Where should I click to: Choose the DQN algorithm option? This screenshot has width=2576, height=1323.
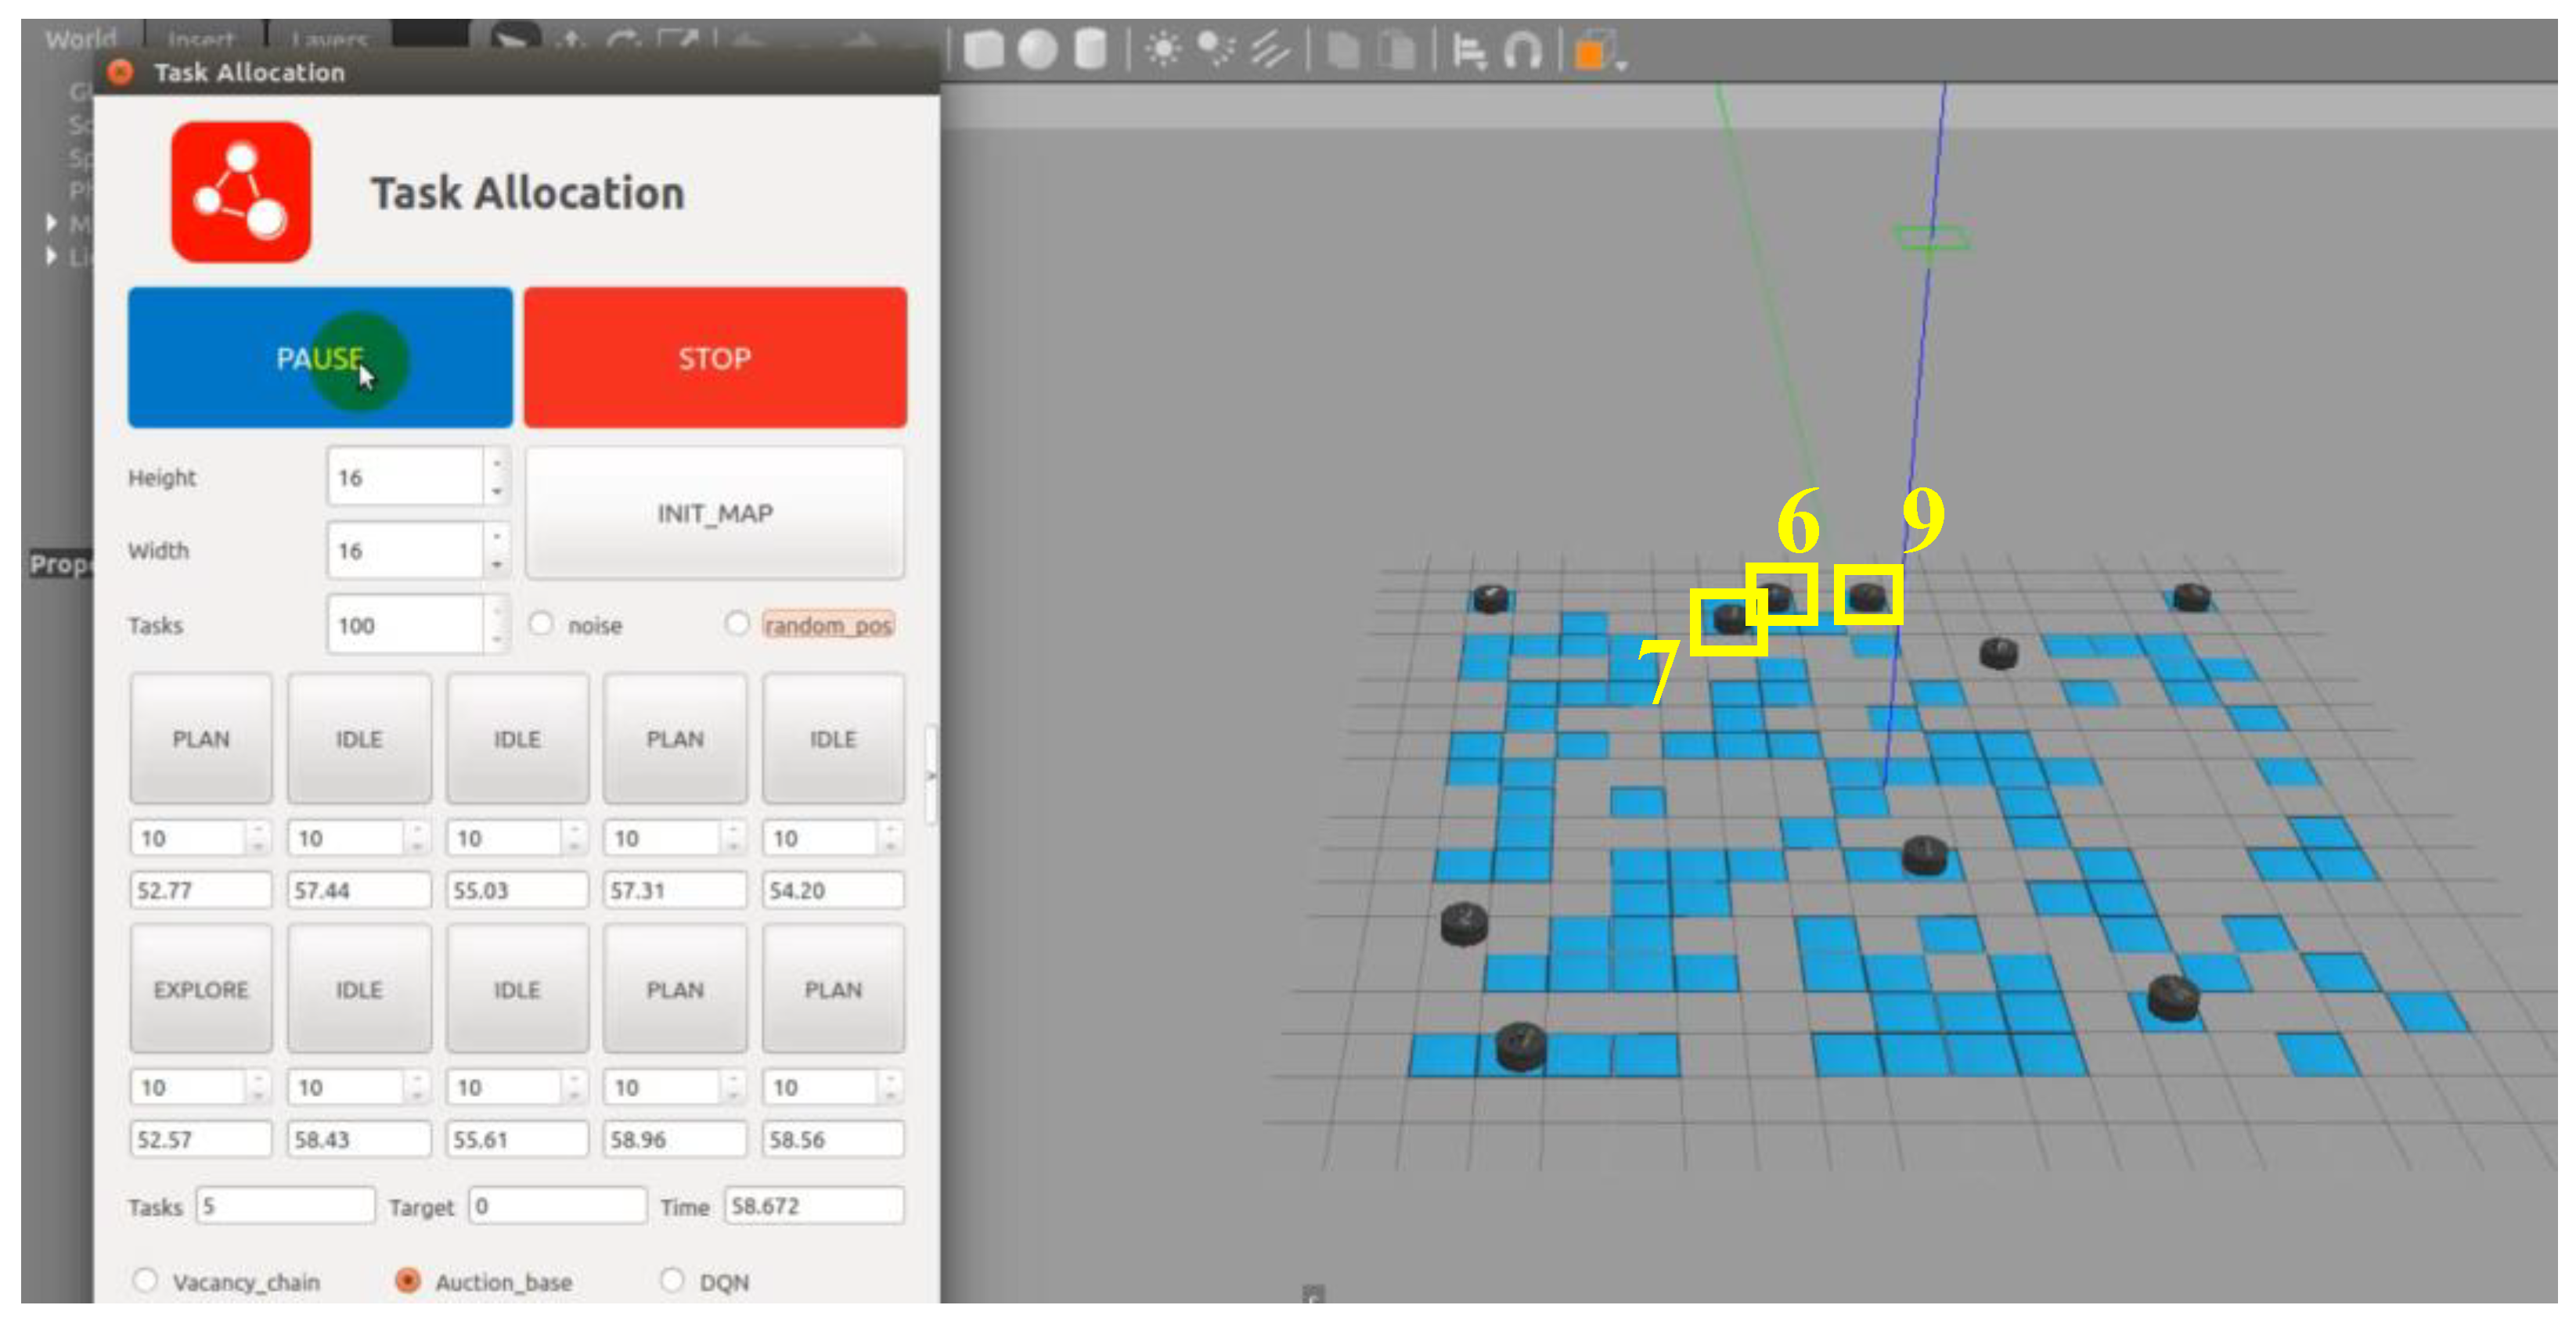point(672,1280)
